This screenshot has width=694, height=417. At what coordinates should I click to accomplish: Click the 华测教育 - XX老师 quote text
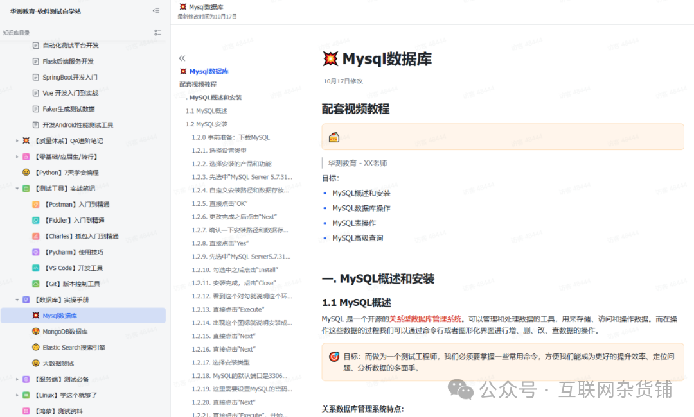[x=357, y=163]
